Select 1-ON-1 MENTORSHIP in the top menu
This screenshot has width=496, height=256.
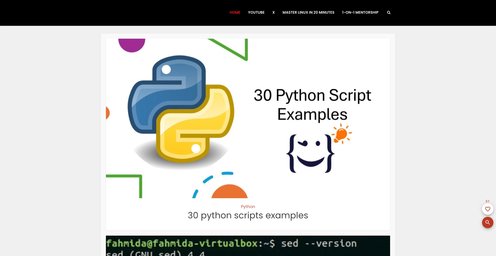(x=360, y=12)
